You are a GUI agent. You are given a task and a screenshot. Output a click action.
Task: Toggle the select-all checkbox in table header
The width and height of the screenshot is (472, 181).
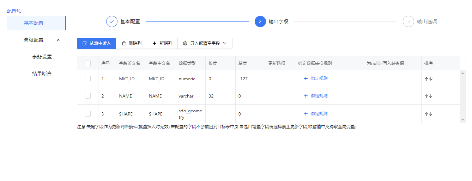[x=88, y=63]
